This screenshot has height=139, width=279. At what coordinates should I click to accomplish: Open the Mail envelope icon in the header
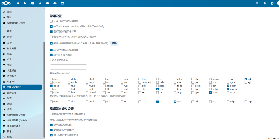pyautogui.click(x=47, y=3)
